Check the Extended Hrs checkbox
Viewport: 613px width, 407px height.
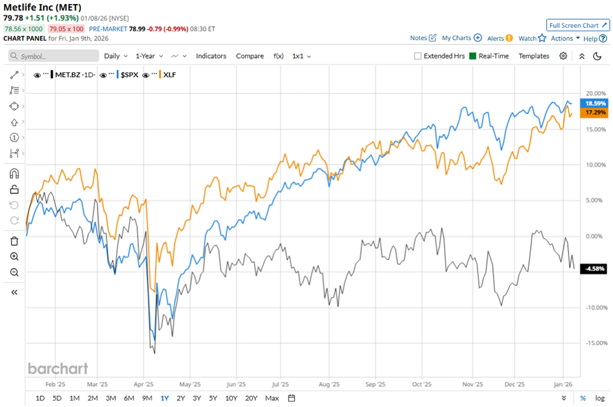click(x=418, y=56)
